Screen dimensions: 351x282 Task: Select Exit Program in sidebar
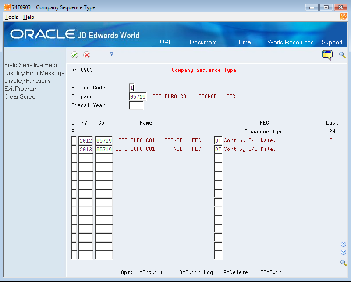tap(21, 89)
